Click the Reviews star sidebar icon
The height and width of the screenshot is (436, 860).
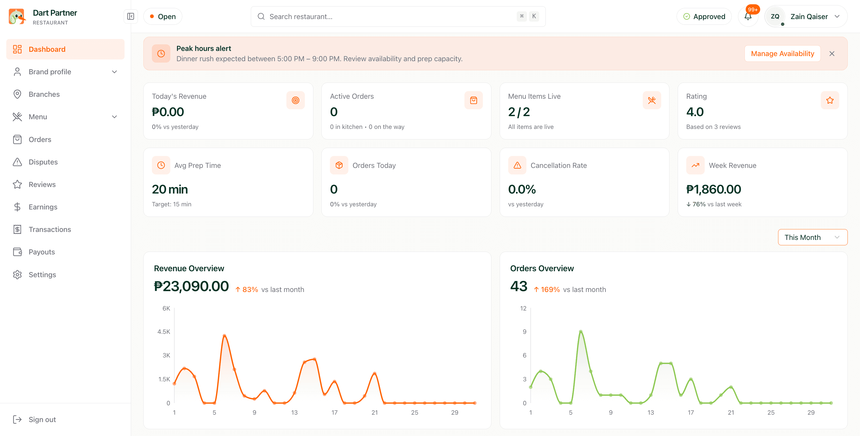17,184
